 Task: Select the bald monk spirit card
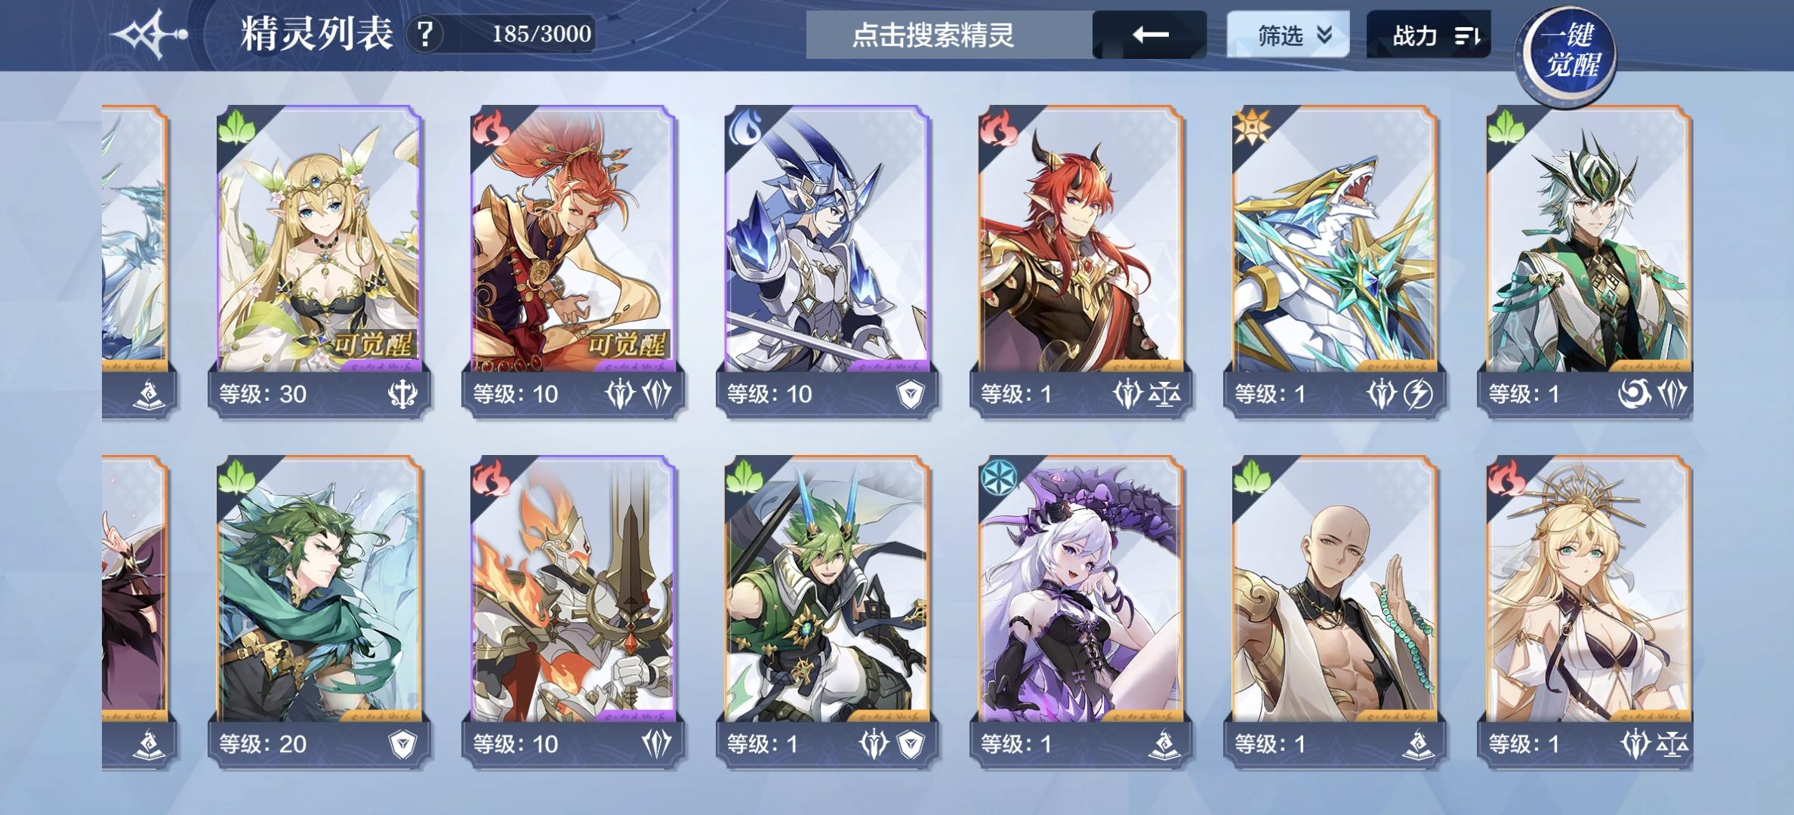[1334, 611]
